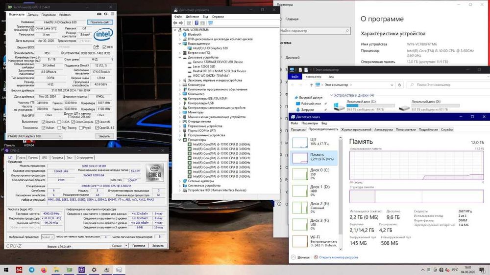This screenshot has height=275, width=490.
Task: Click the Back arrow in Device Manager toolbar
Action: point(175,23)
